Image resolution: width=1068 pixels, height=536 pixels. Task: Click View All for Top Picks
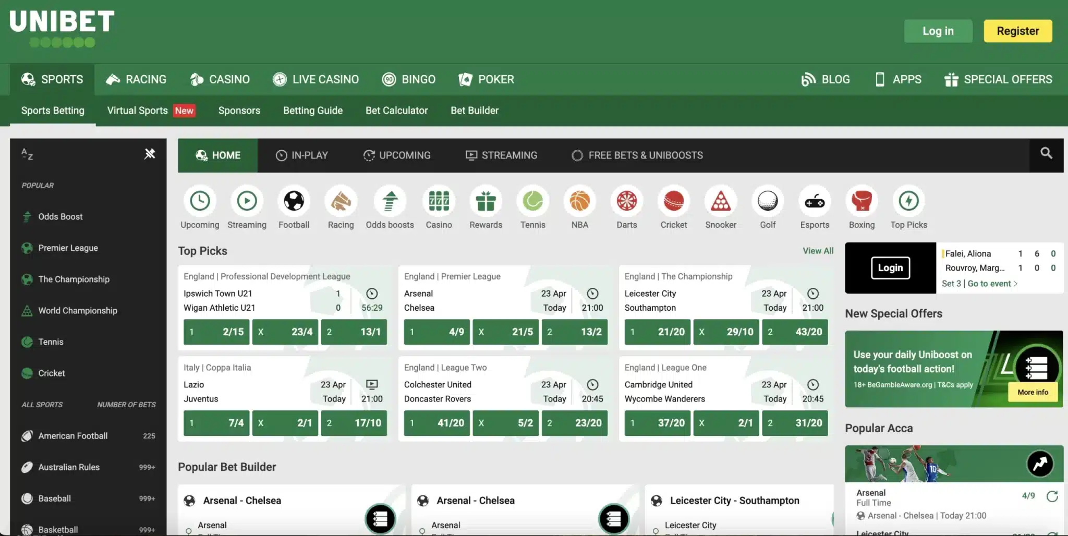[x=818, y=251]
